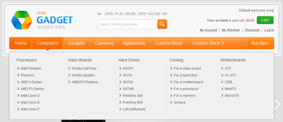Choose AMD/ATI Radeon
Image resolution: width=283 pixels, height=122 pixels.
click(85, 82)
